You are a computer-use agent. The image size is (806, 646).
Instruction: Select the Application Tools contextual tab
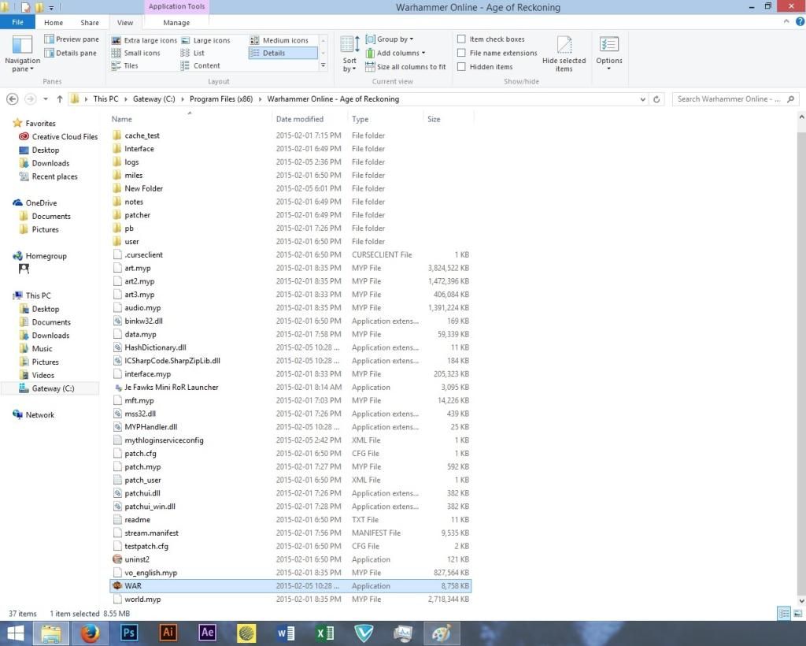[176, 6]
